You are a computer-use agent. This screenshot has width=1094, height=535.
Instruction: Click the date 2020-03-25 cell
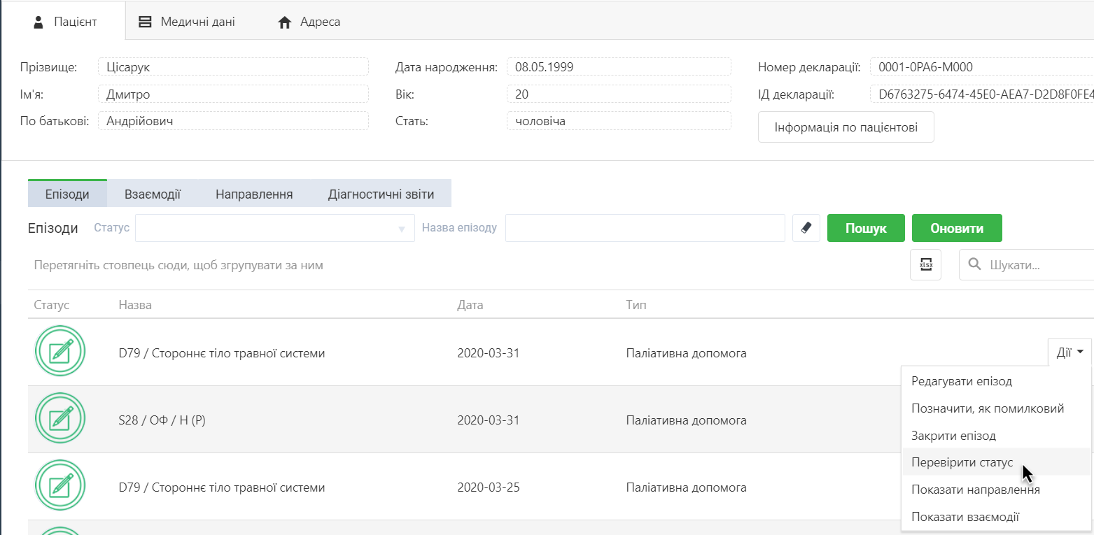coord(489,487)
